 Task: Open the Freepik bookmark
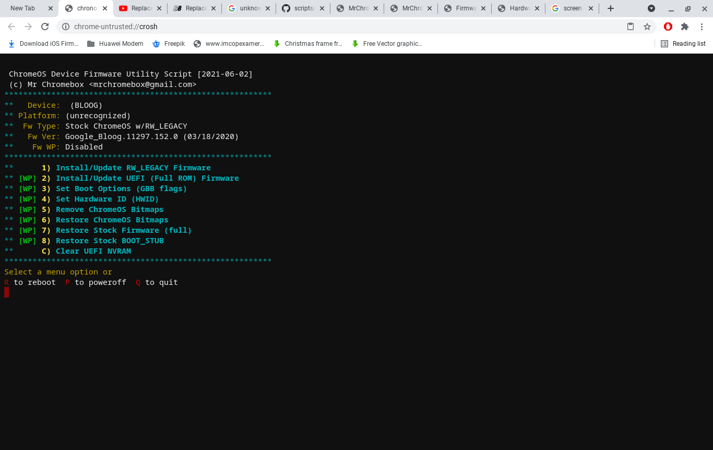click(168, 44)
